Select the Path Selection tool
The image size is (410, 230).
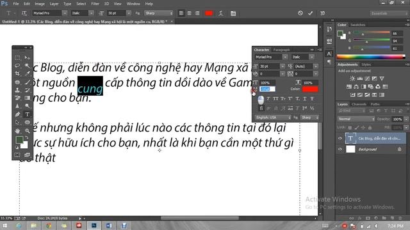[17, 122]
